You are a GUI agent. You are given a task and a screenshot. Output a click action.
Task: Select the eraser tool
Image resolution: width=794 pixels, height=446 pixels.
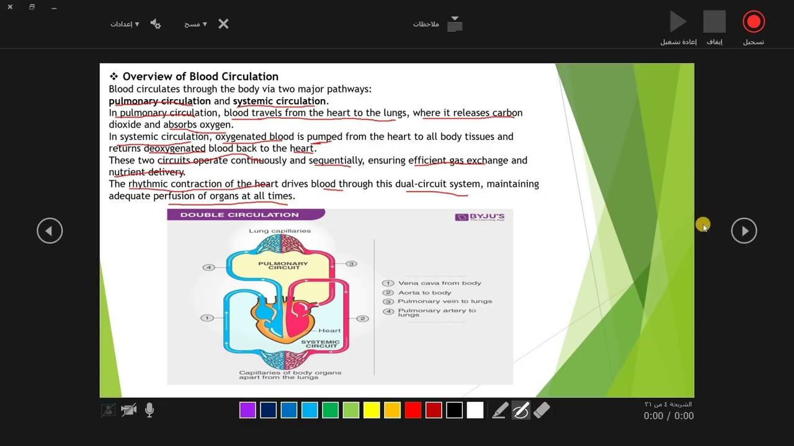[542, 410]
